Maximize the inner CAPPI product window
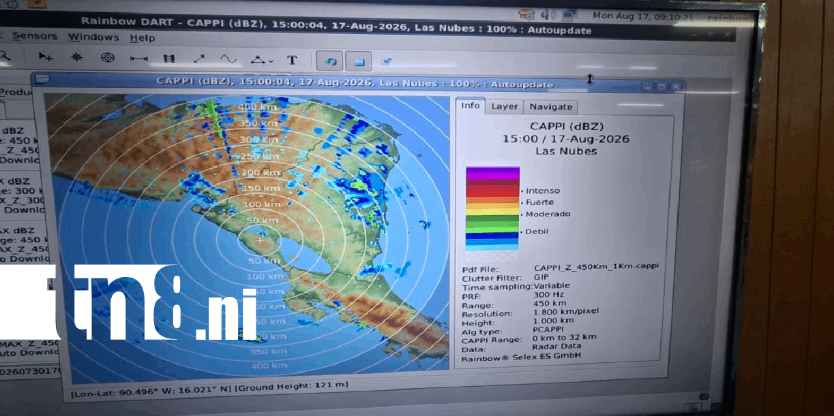Image resolution: width=834 pixels, height=416 pixels. click(x=661, y=87)
